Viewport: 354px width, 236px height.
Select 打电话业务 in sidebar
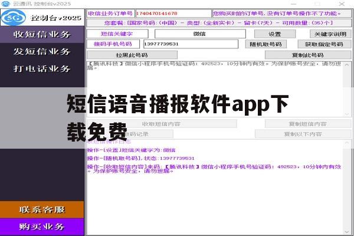pos(42,68)
